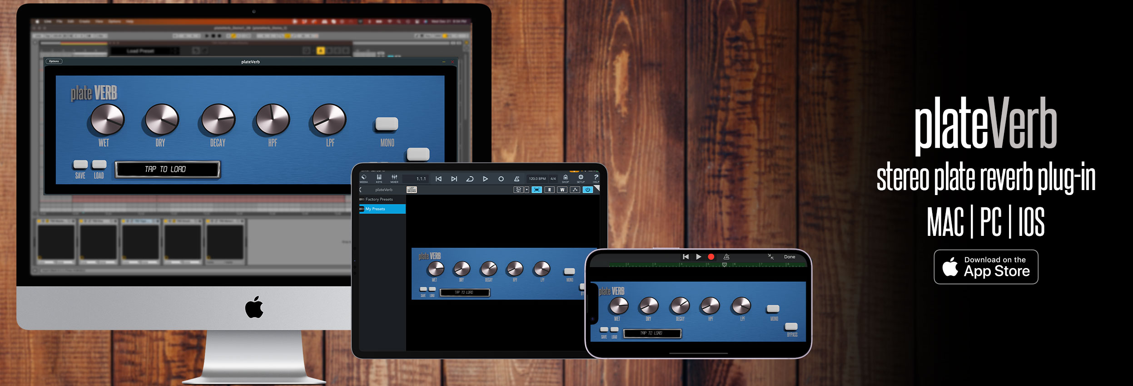Viewport: 1133px width, 386px height.
Task: Select My Presets in the iPad list
Action: [382, 209]
